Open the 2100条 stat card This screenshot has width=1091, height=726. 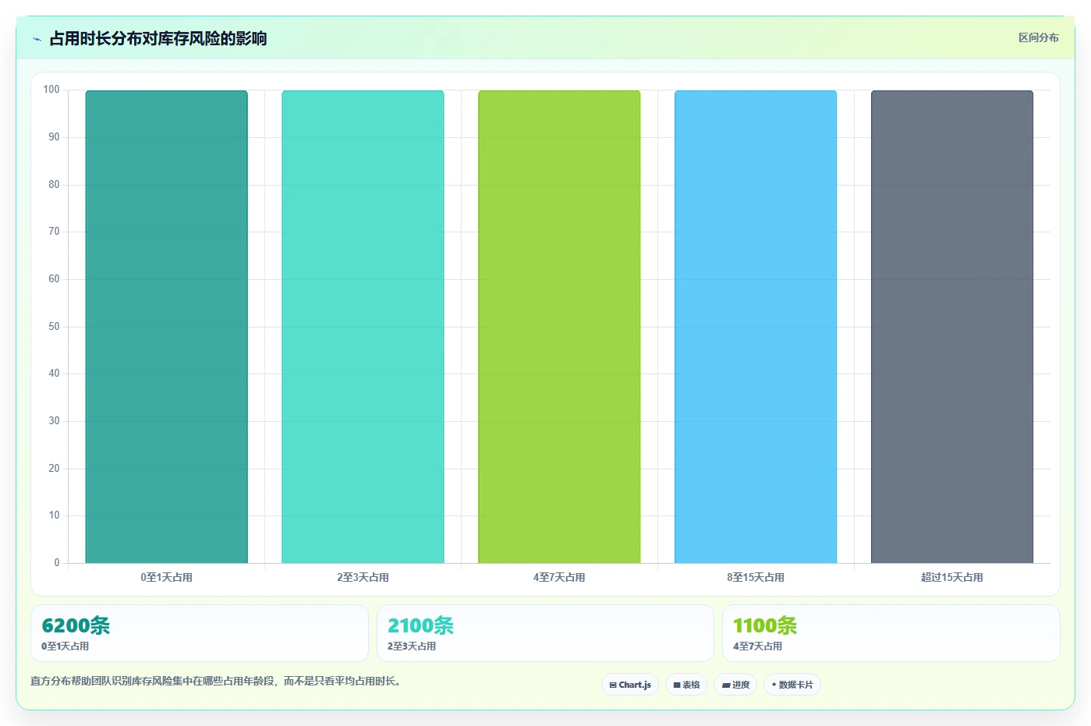tap(545, 633)
